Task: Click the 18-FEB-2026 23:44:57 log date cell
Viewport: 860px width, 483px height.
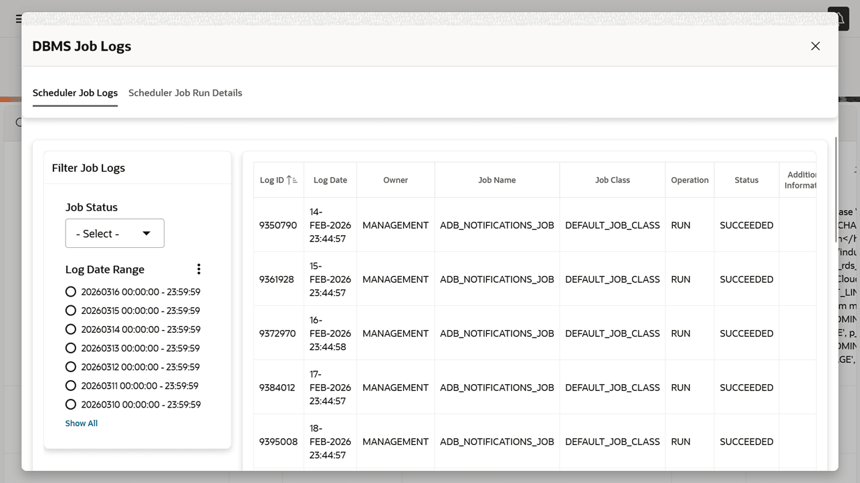Action: tap(330, 442)
